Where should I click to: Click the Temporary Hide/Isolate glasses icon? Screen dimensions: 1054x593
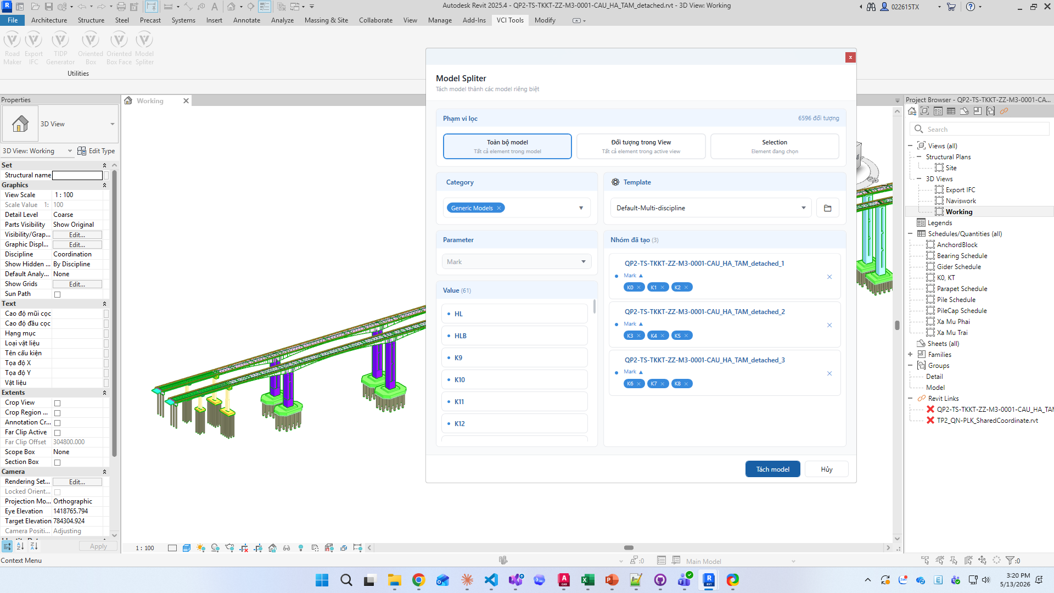287,548
